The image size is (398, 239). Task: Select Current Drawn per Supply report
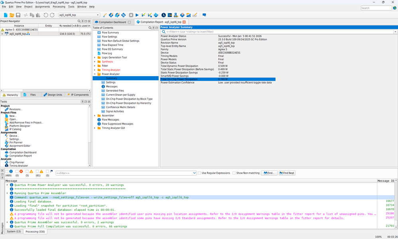(x=120, y=95)
